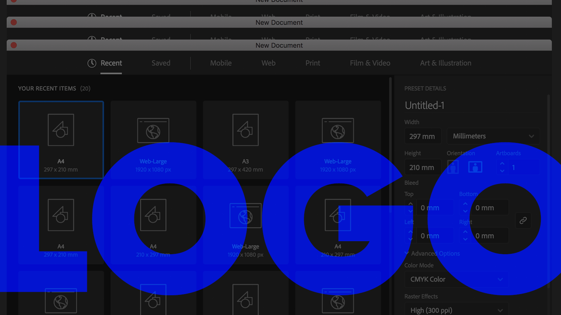Increase Left bleed with up arrow
This screenshot has width=561, height=315.
tap(410, 232)
